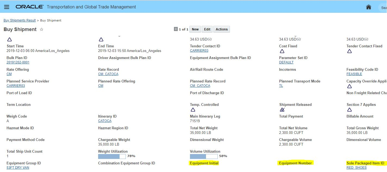Open the 53FT DRY VAN equipment group link
387x172 pixels.
click(18, 168)
